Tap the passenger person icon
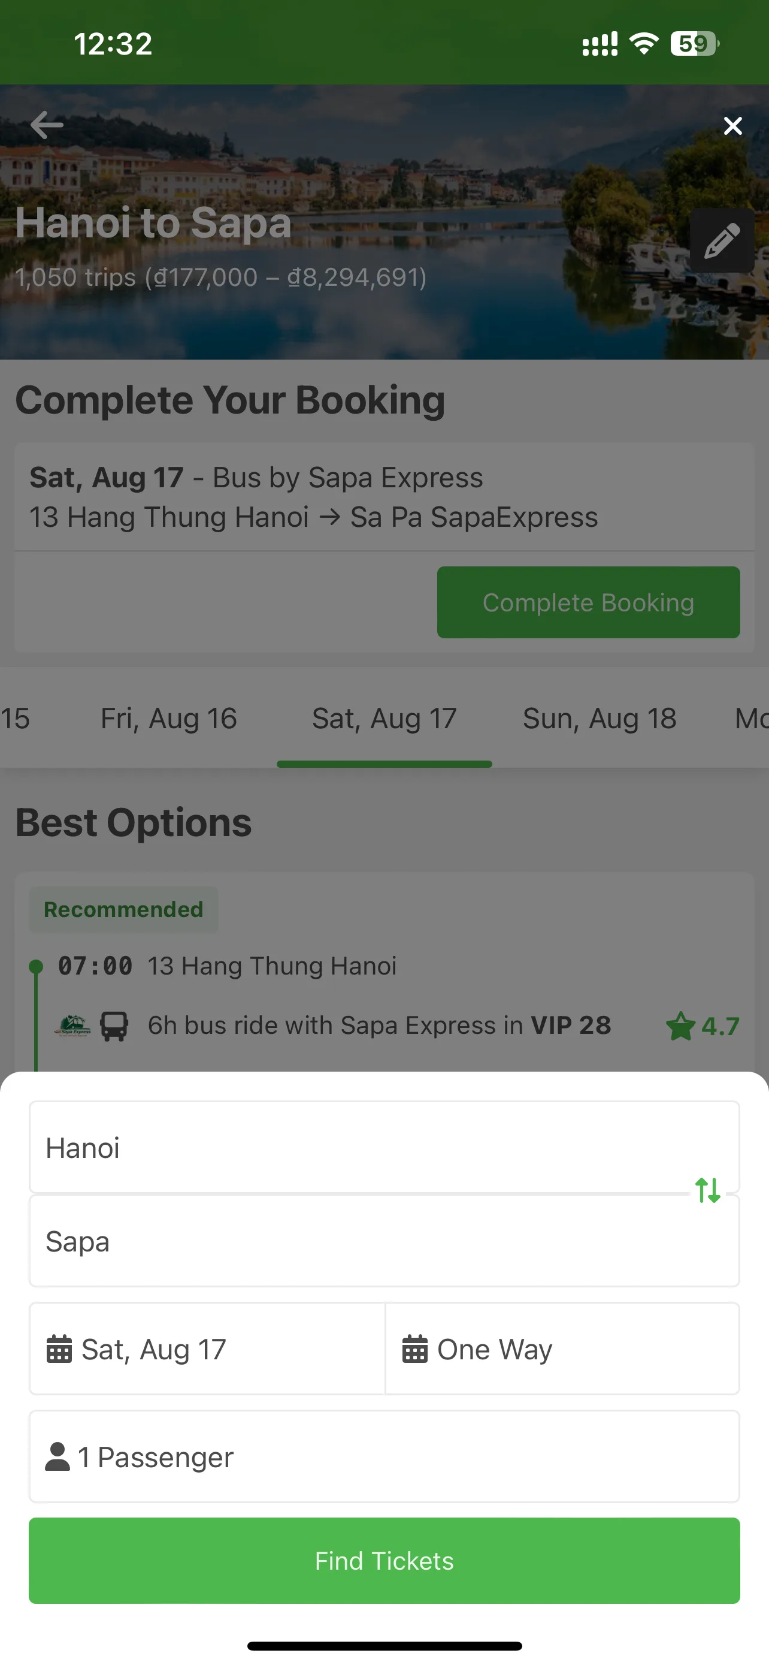Screen dimensions: 769x1665 click(x=57, y=1457)
